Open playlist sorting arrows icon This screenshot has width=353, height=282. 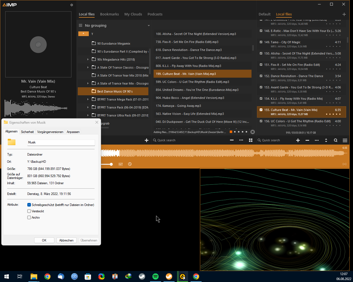pyautogui.click(x=326, y=140)
